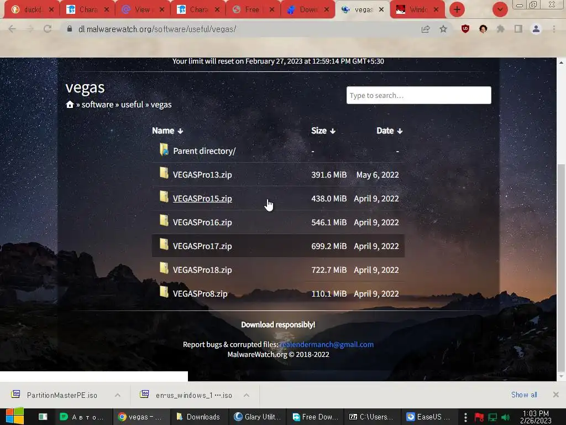The image size is (566, 425).
Task: Close the vegas browser tab
Action: (x=381, y=9)
